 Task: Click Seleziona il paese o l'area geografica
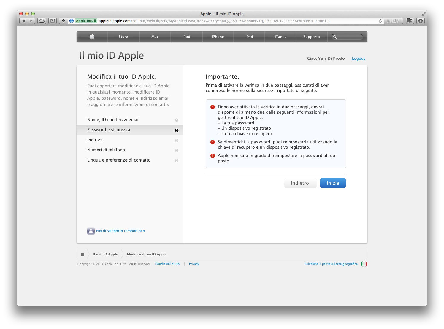(331, 264)
